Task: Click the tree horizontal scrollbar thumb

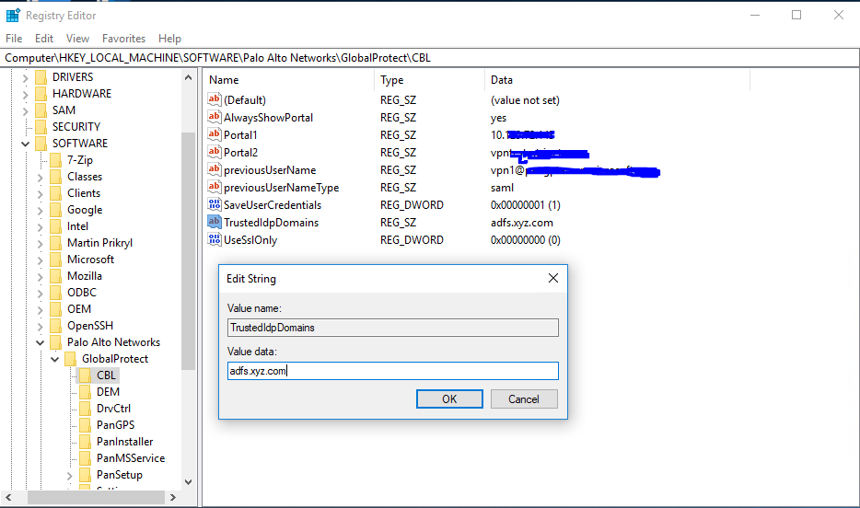Action: [x=96, y=497]
